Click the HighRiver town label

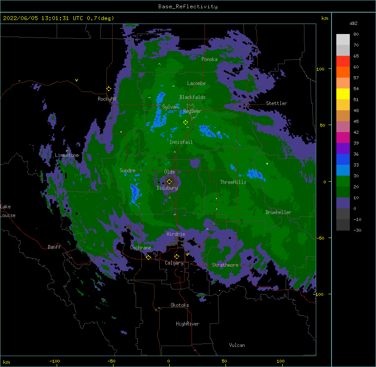pos(188,324)
